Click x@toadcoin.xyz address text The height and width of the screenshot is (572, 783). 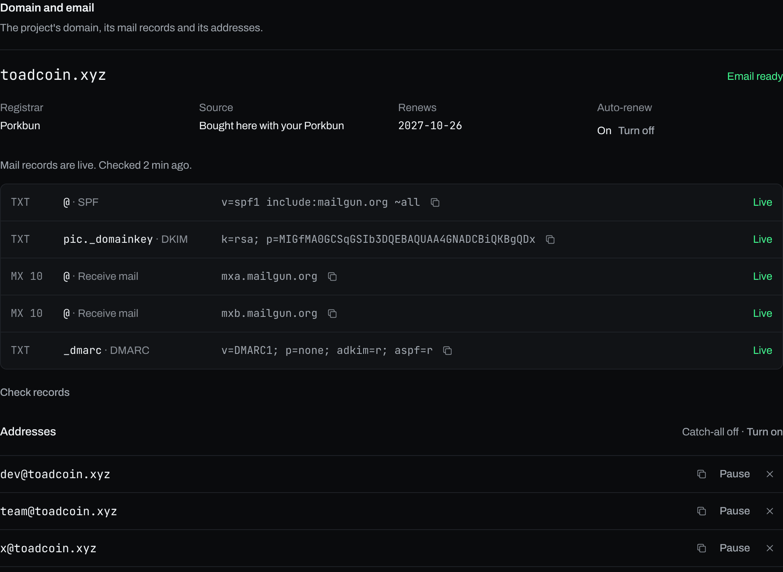point(48,548)
